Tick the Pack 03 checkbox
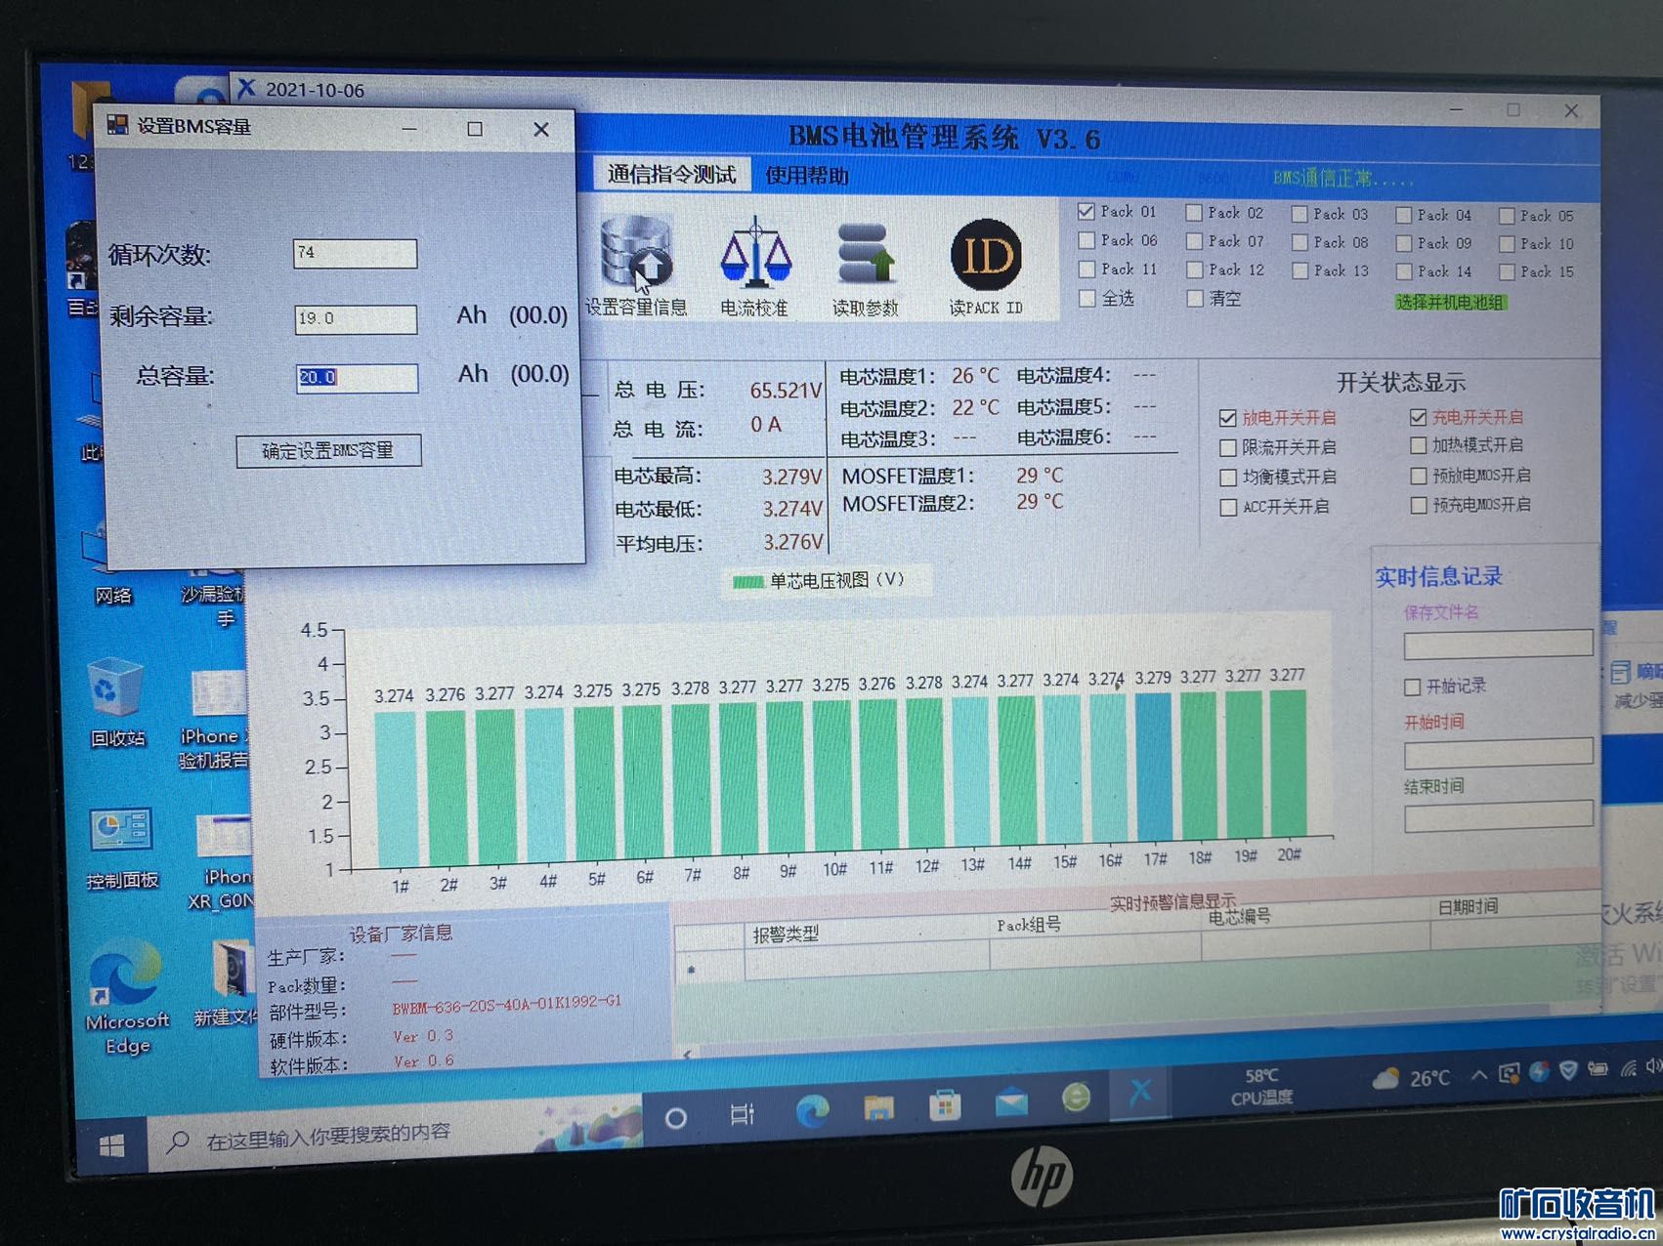 [x=1300, y=214]
